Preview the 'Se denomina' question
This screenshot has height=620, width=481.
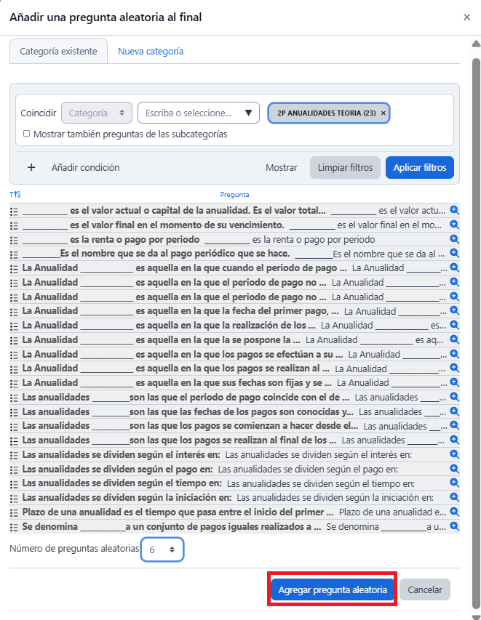(x=454, y=526)
